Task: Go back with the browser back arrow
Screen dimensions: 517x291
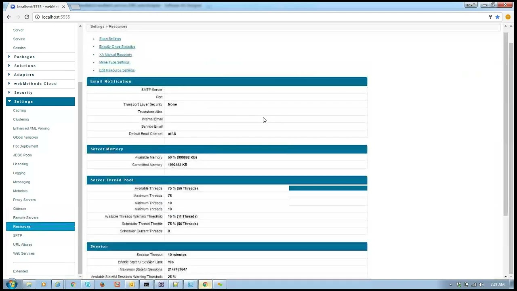Action: click(x=9, y=17)
